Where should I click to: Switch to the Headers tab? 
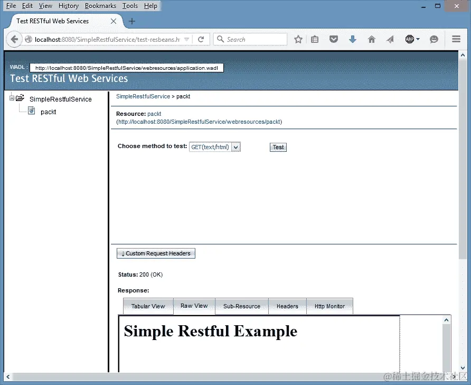coord(287,306)
